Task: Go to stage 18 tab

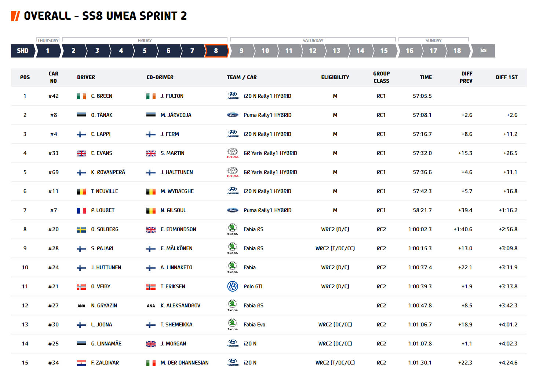Action: click(457, 51)
